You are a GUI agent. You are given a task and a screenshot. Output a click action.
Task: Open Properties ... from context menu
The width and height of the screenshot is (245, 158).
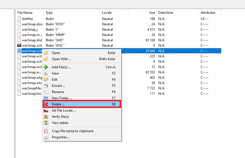tap(82, 137)
